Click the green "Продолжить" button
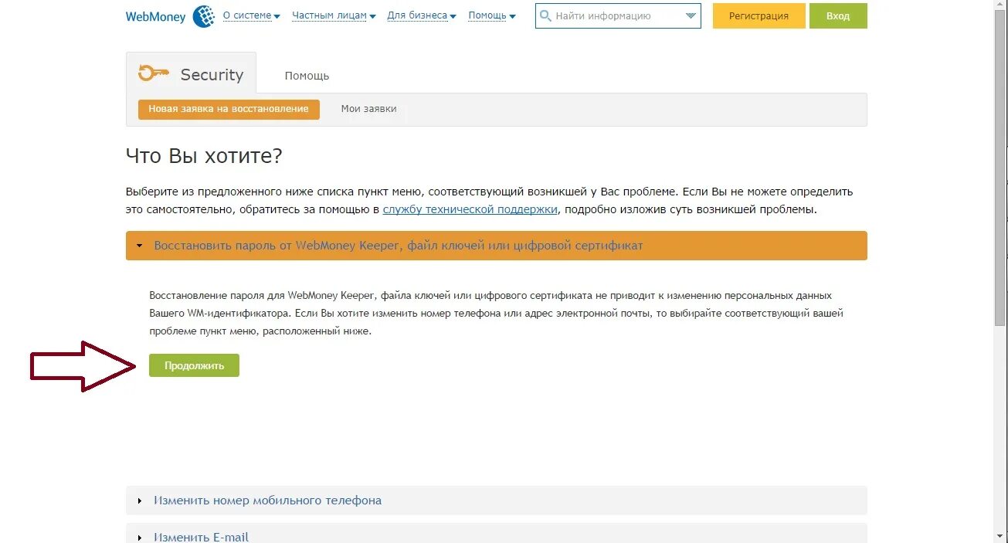This screenshot has height=543, width=1008. click(194, 365)
